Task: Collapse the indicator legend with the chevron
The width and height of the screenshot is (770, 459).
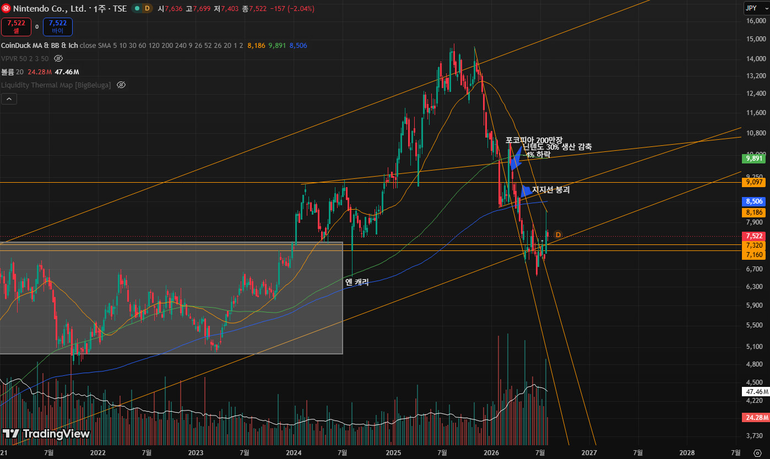Action: [9, 99]
